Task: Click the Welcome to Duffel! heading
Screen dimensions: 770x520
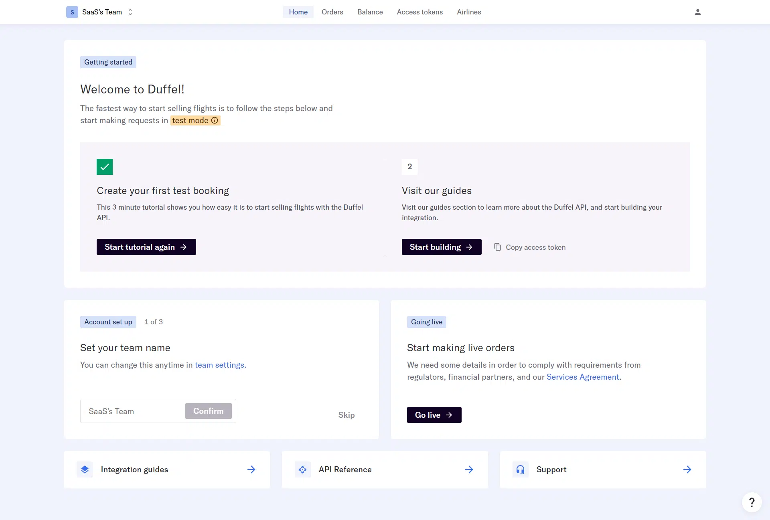Action: tap(132, 89)
